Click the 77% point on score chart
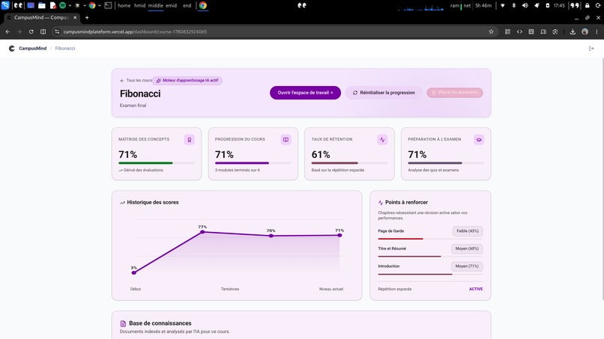604x339 pixels. coord(202,232)
